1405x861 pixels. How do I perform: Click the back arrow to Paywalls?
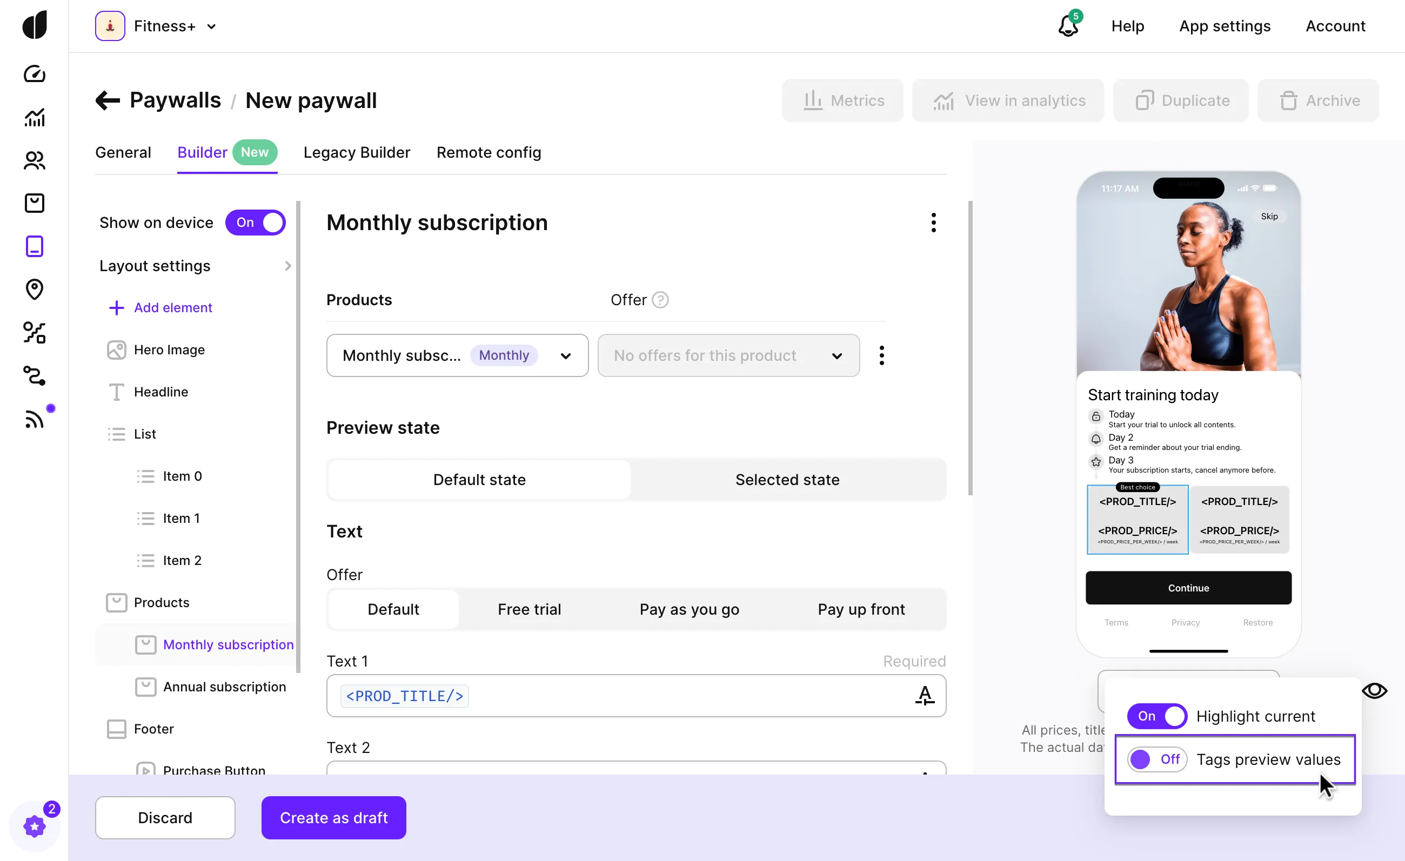coord(107,100)
